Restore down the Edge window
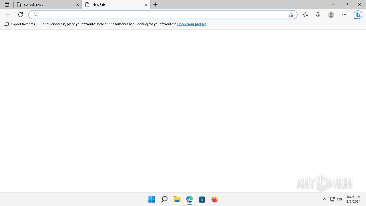This screenshot has height=206, width=366. [x=346, y=5]
